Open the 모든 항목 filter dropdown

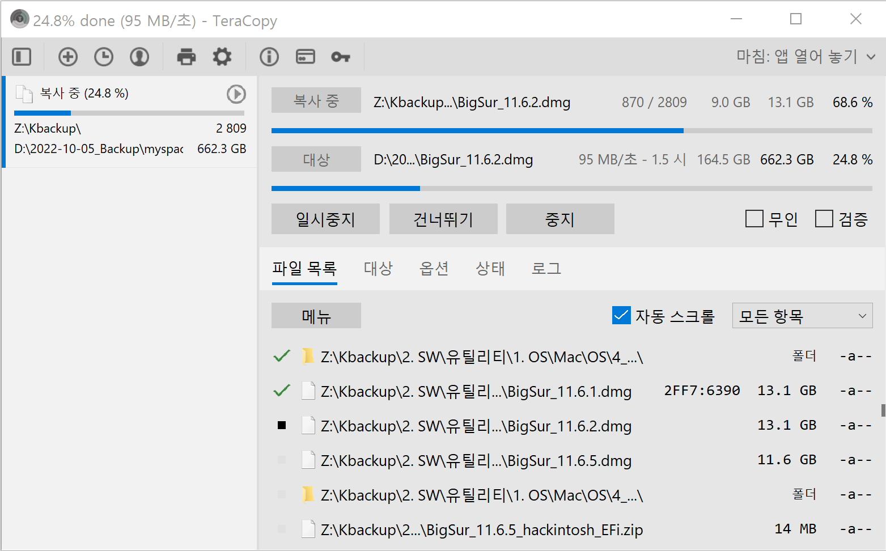click(x=802, y=315)
